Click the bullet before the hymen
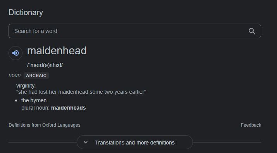The width and height of the screenshot is (277, 153). [16, 101]
